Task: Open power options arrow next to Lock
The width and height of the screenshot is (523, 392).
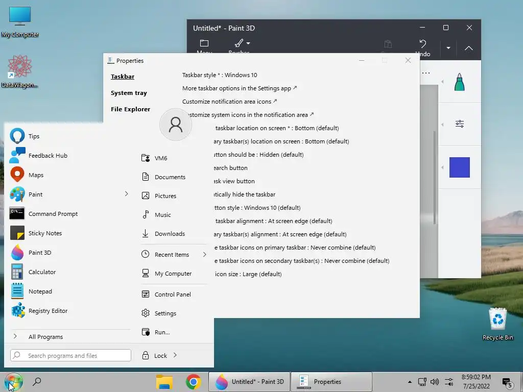Action: [x=175, y=355]
